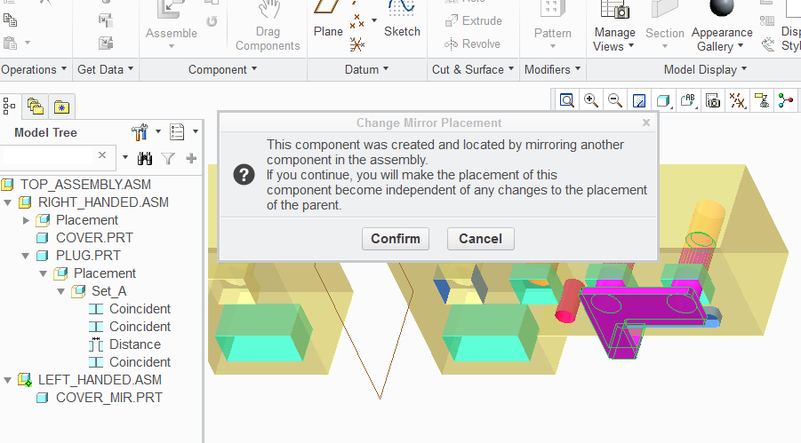This screenshot has height=443, width=801.
Task: Open the Display Style cube icon
Action: [x=663, y=100]
